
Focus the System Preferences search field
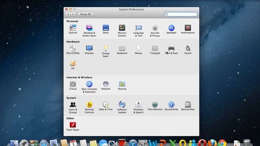coord(181,14)
